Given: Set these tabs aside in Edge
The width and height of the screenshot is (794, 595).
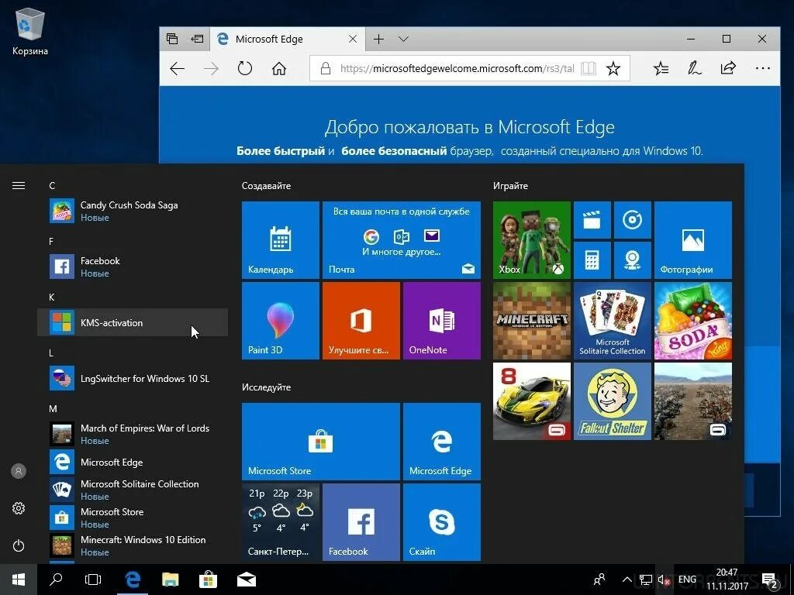Looking at the screenshot, I should (x=197, y=39).
